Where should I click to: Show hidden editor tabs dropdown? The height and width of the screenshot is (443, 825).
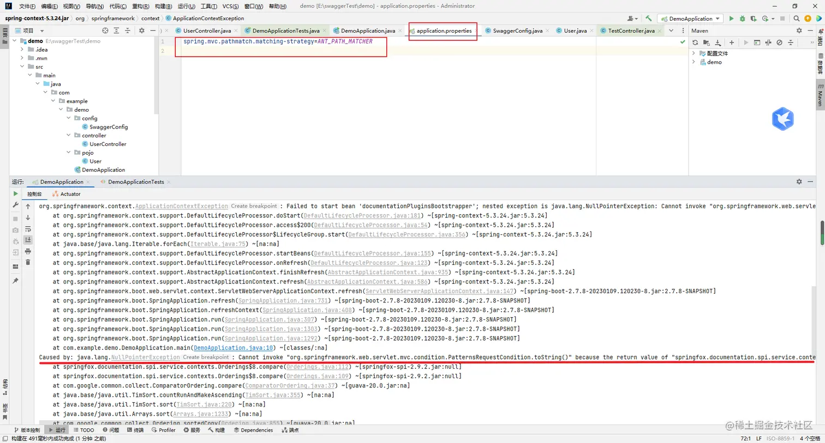click(671, 31)
